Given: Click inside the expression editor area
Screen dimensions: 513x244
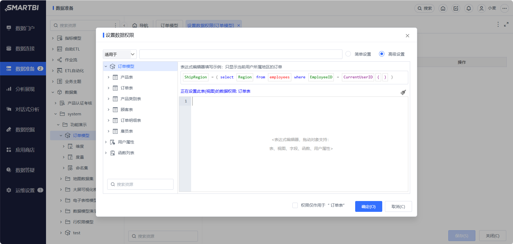Looking at the screenshot, I should click(x=299, y=144).
